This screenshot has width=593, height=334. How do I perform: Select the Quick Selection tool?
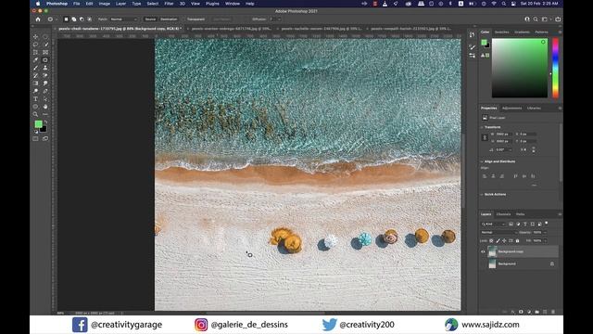(45, 45)
